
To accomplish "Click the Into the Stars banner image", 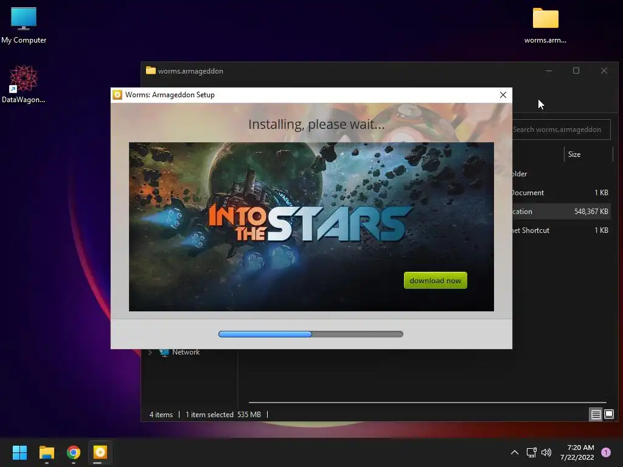I will pos(311,226).
